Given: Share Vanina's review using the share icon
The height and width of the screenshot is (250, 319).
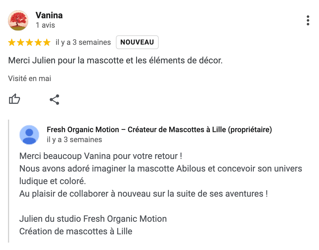Looking at the screenshot, I should (x=54, y=100).
